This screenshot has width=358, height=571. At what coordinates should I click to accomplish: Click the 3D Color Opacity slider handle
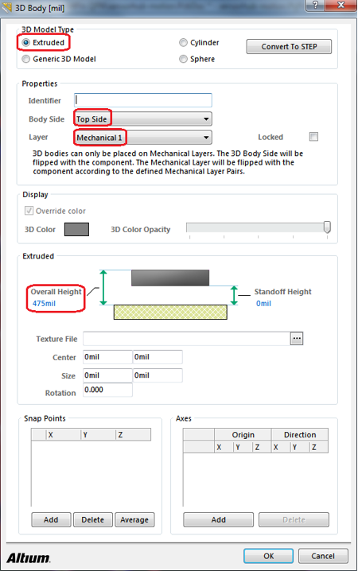pyautogui.click(x=327, y=227)
